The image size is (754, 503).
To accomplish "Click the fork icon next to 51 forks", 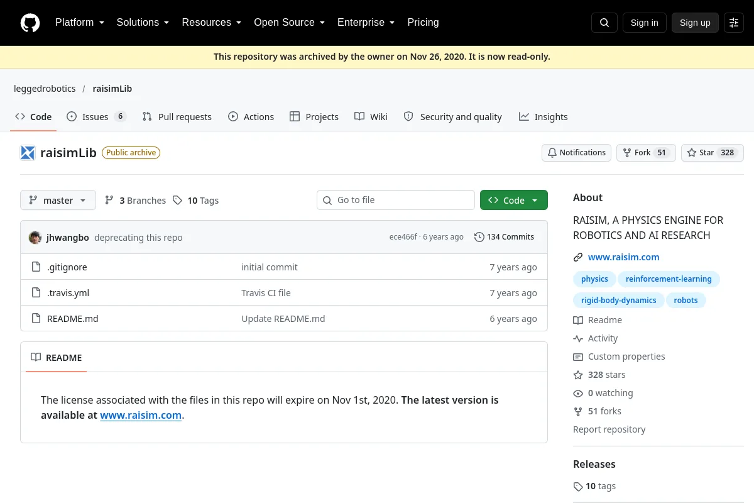I will [x=578, y=411].
